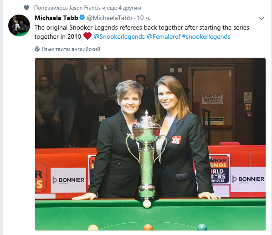The height and width of the screenshot is (235, 272).
Task: Click Язык твита: английский translation label
Action: tap(71, 49)
